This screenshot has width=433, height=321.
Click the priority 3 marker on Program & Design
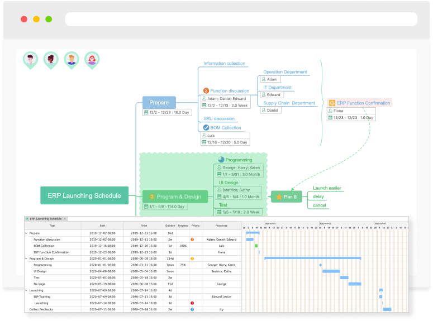152,197
